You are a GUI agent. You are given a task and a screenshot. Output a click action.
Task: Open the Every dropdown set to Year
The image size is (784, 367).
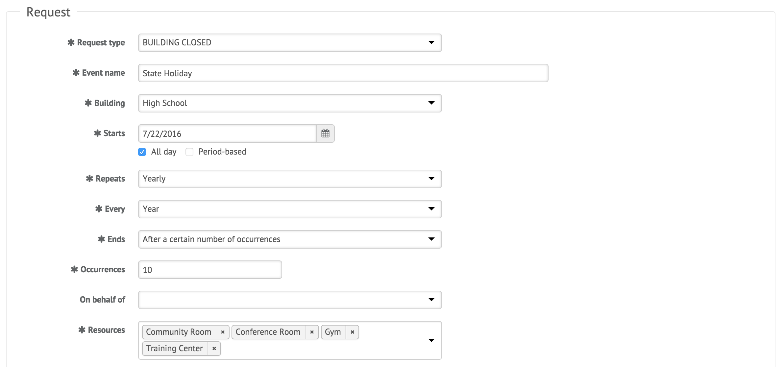point(290,209)
